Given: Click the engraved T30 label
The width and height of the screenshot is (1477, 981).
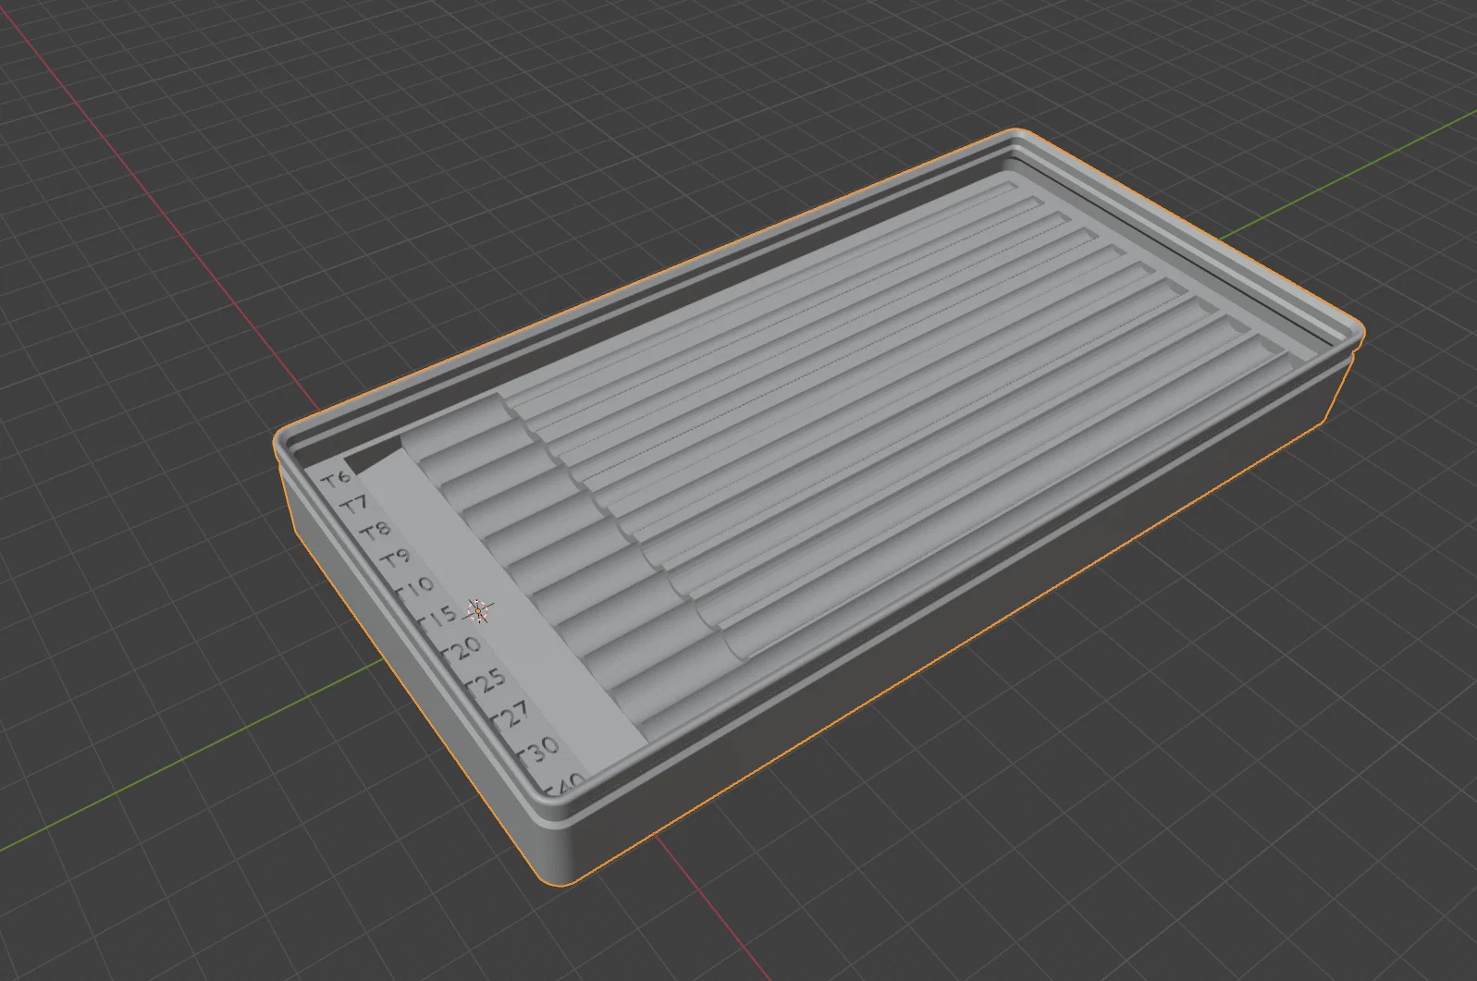Looking at the screenshot, I should (537, 749).
